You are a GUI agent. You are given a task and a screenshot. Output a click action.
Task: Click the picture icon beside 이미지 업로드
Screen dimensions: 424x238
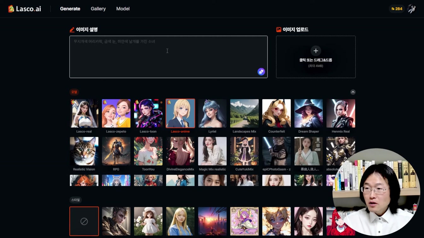[x=279, y=30]
